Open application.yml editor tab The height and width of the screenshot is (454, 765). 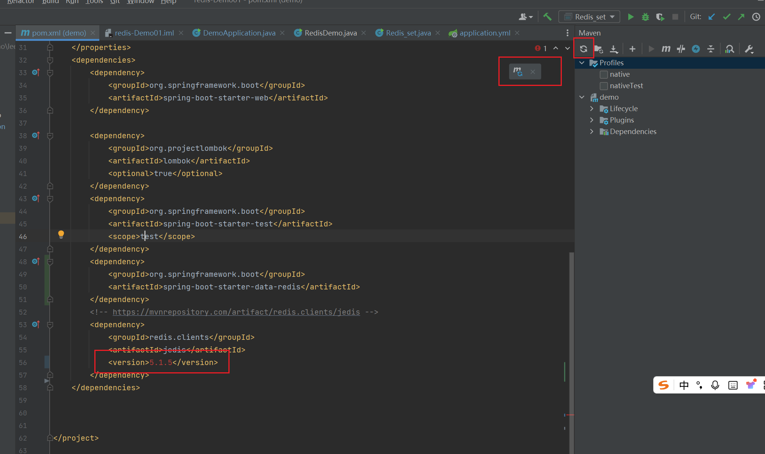[484, 33]
